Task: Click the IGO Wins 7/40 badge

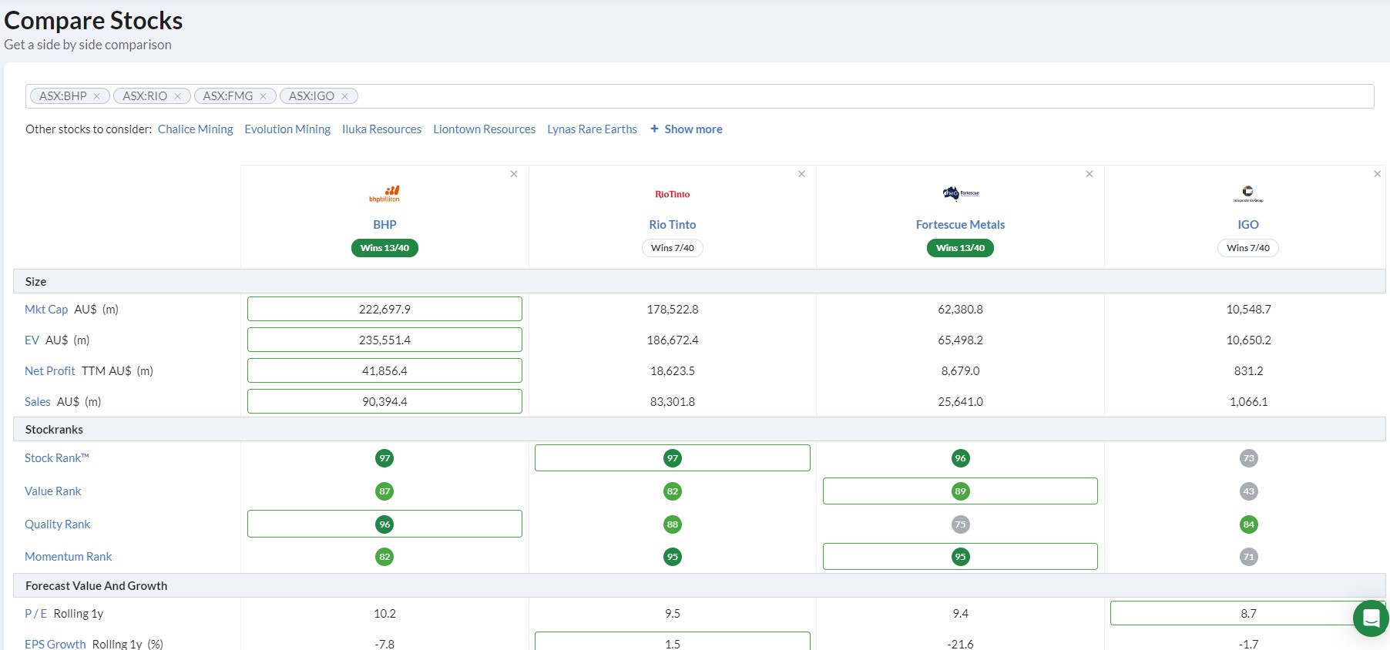Action: point(1248,248)
